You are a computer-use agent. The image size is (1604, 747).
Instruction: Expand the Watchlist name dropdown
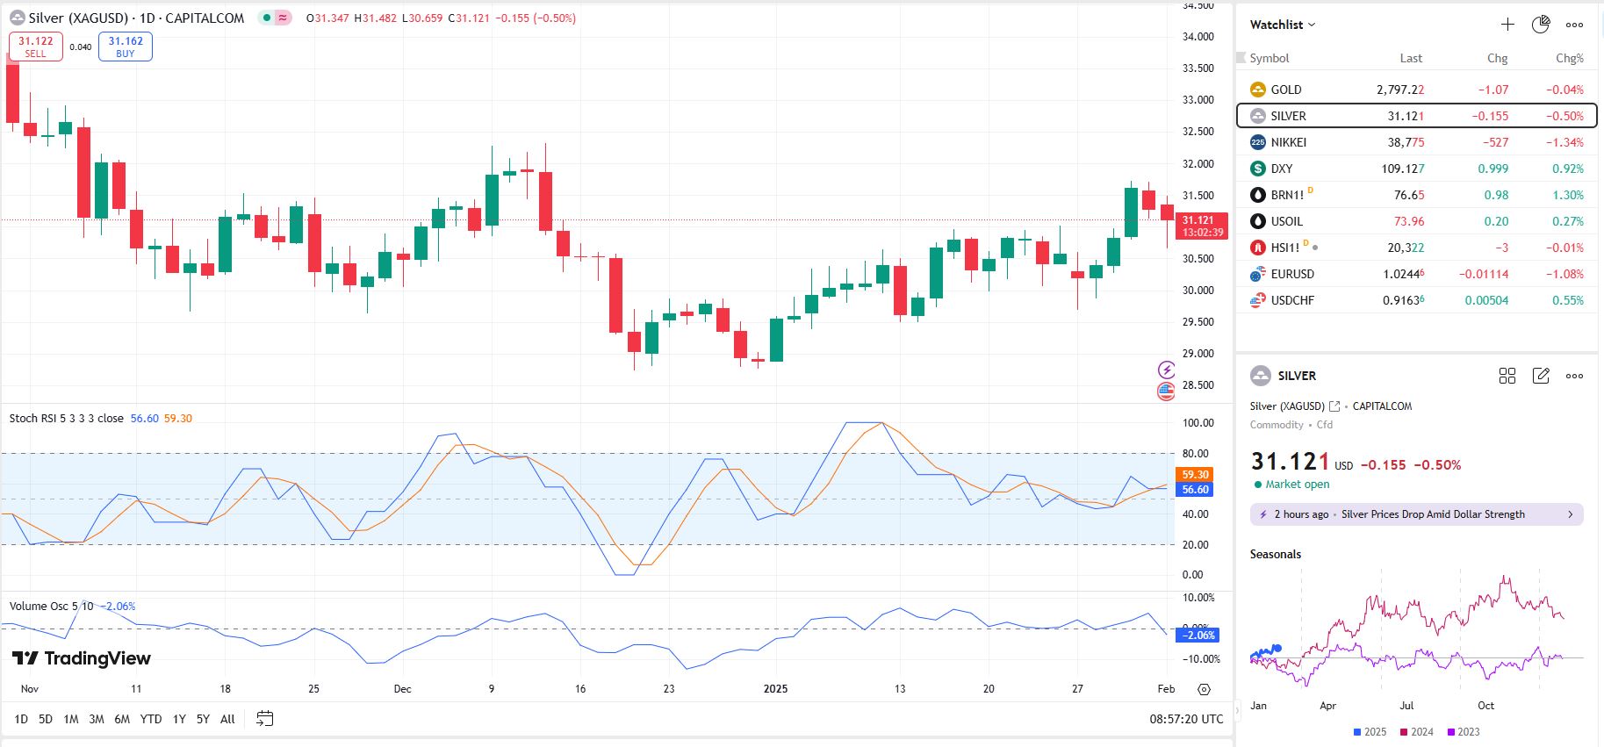pos(1283,25)
